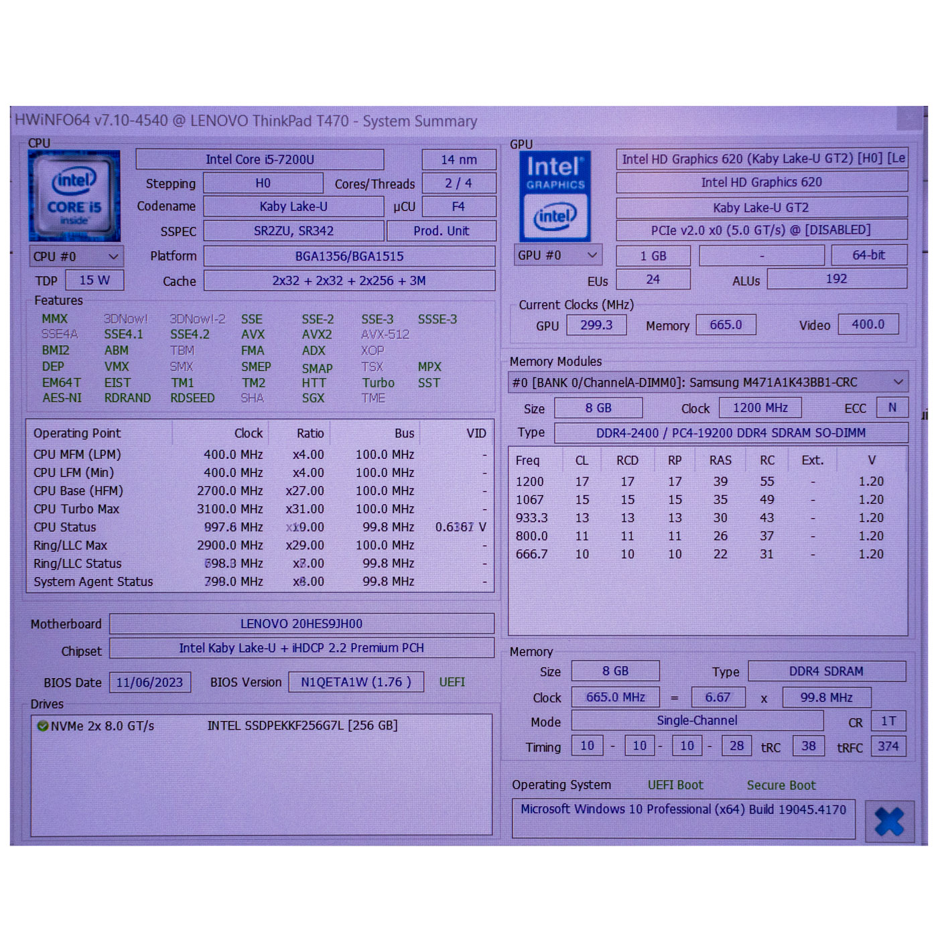Screen dimensions: 938x938
Task: Click the Intel Core i5-7200U name field
Action: 260,159
